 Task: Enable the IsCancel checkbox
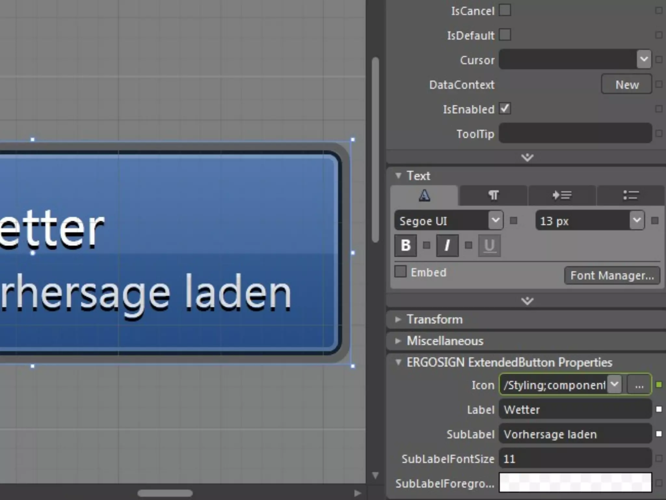click(505, 10)
